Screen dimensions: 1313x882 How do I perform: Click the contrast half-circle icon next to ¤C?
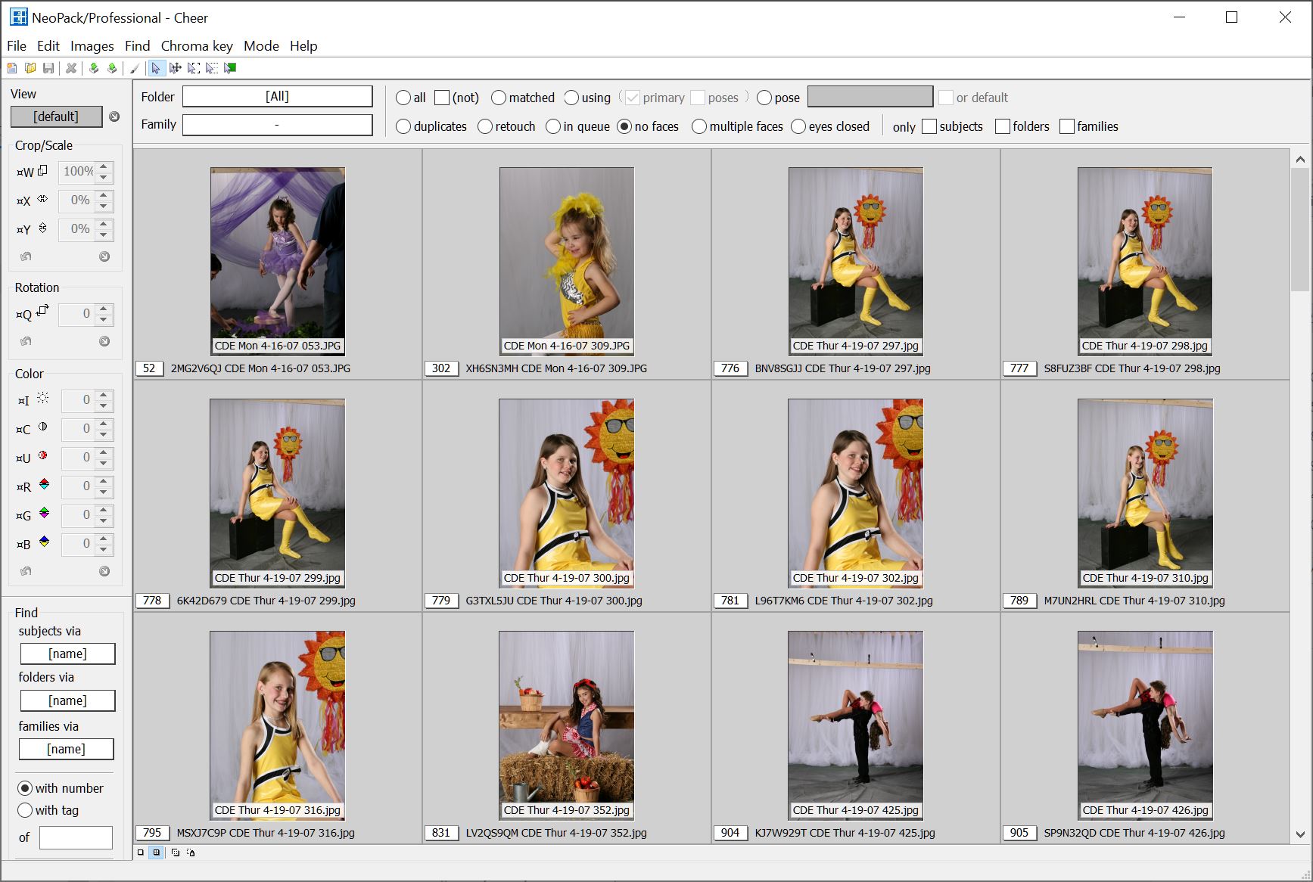coord(43,427)
